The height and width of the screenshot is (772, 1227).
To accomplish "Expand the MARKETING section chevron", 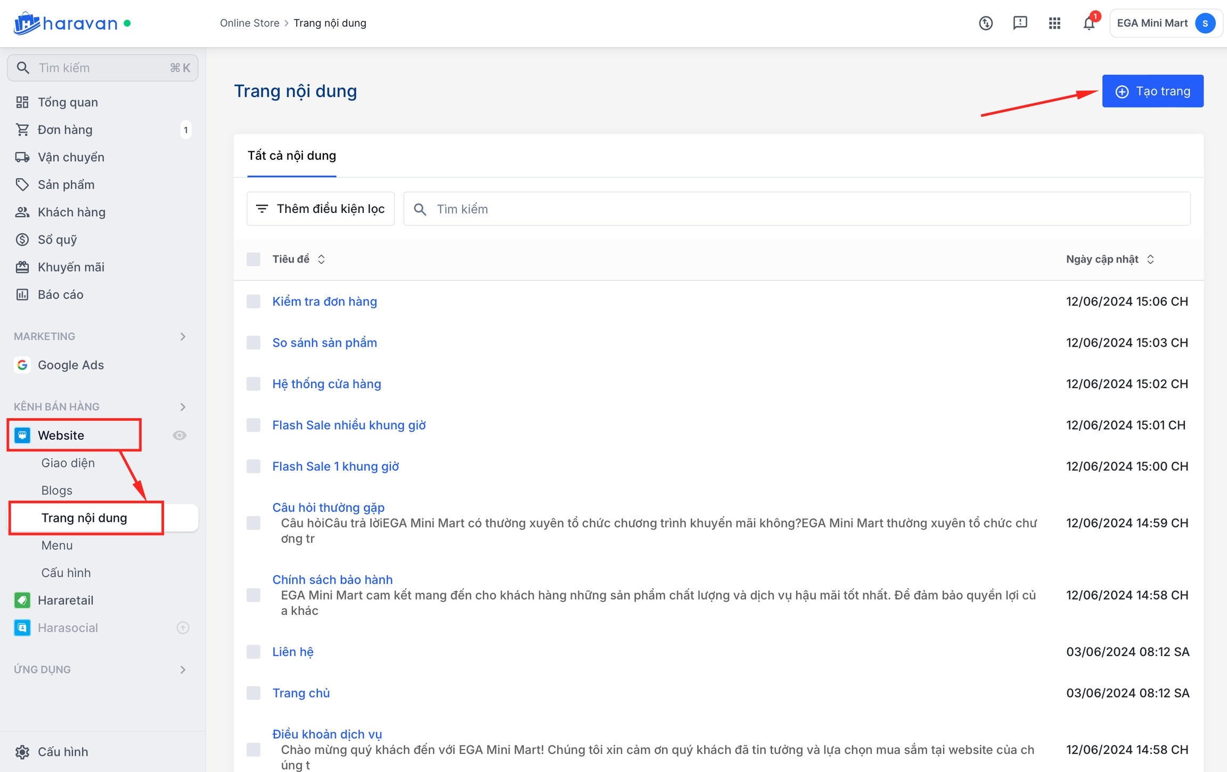I will click(x=183, y=336).
